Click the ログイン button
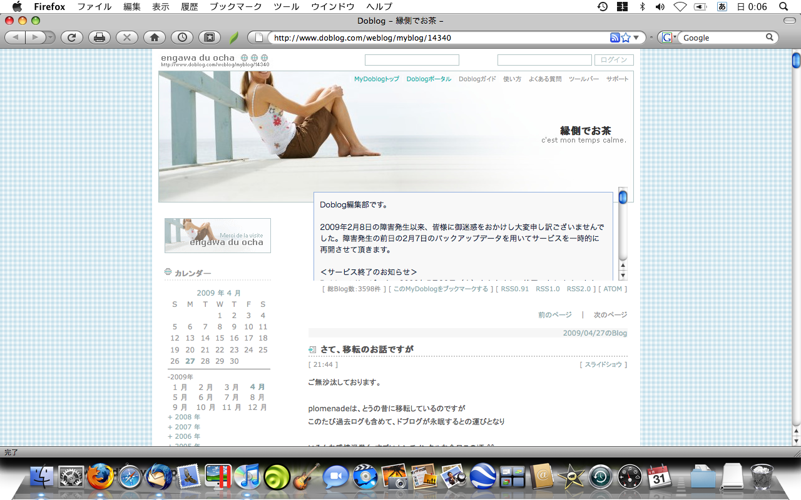The image size is (801, 500). click(x=614, y=60)
